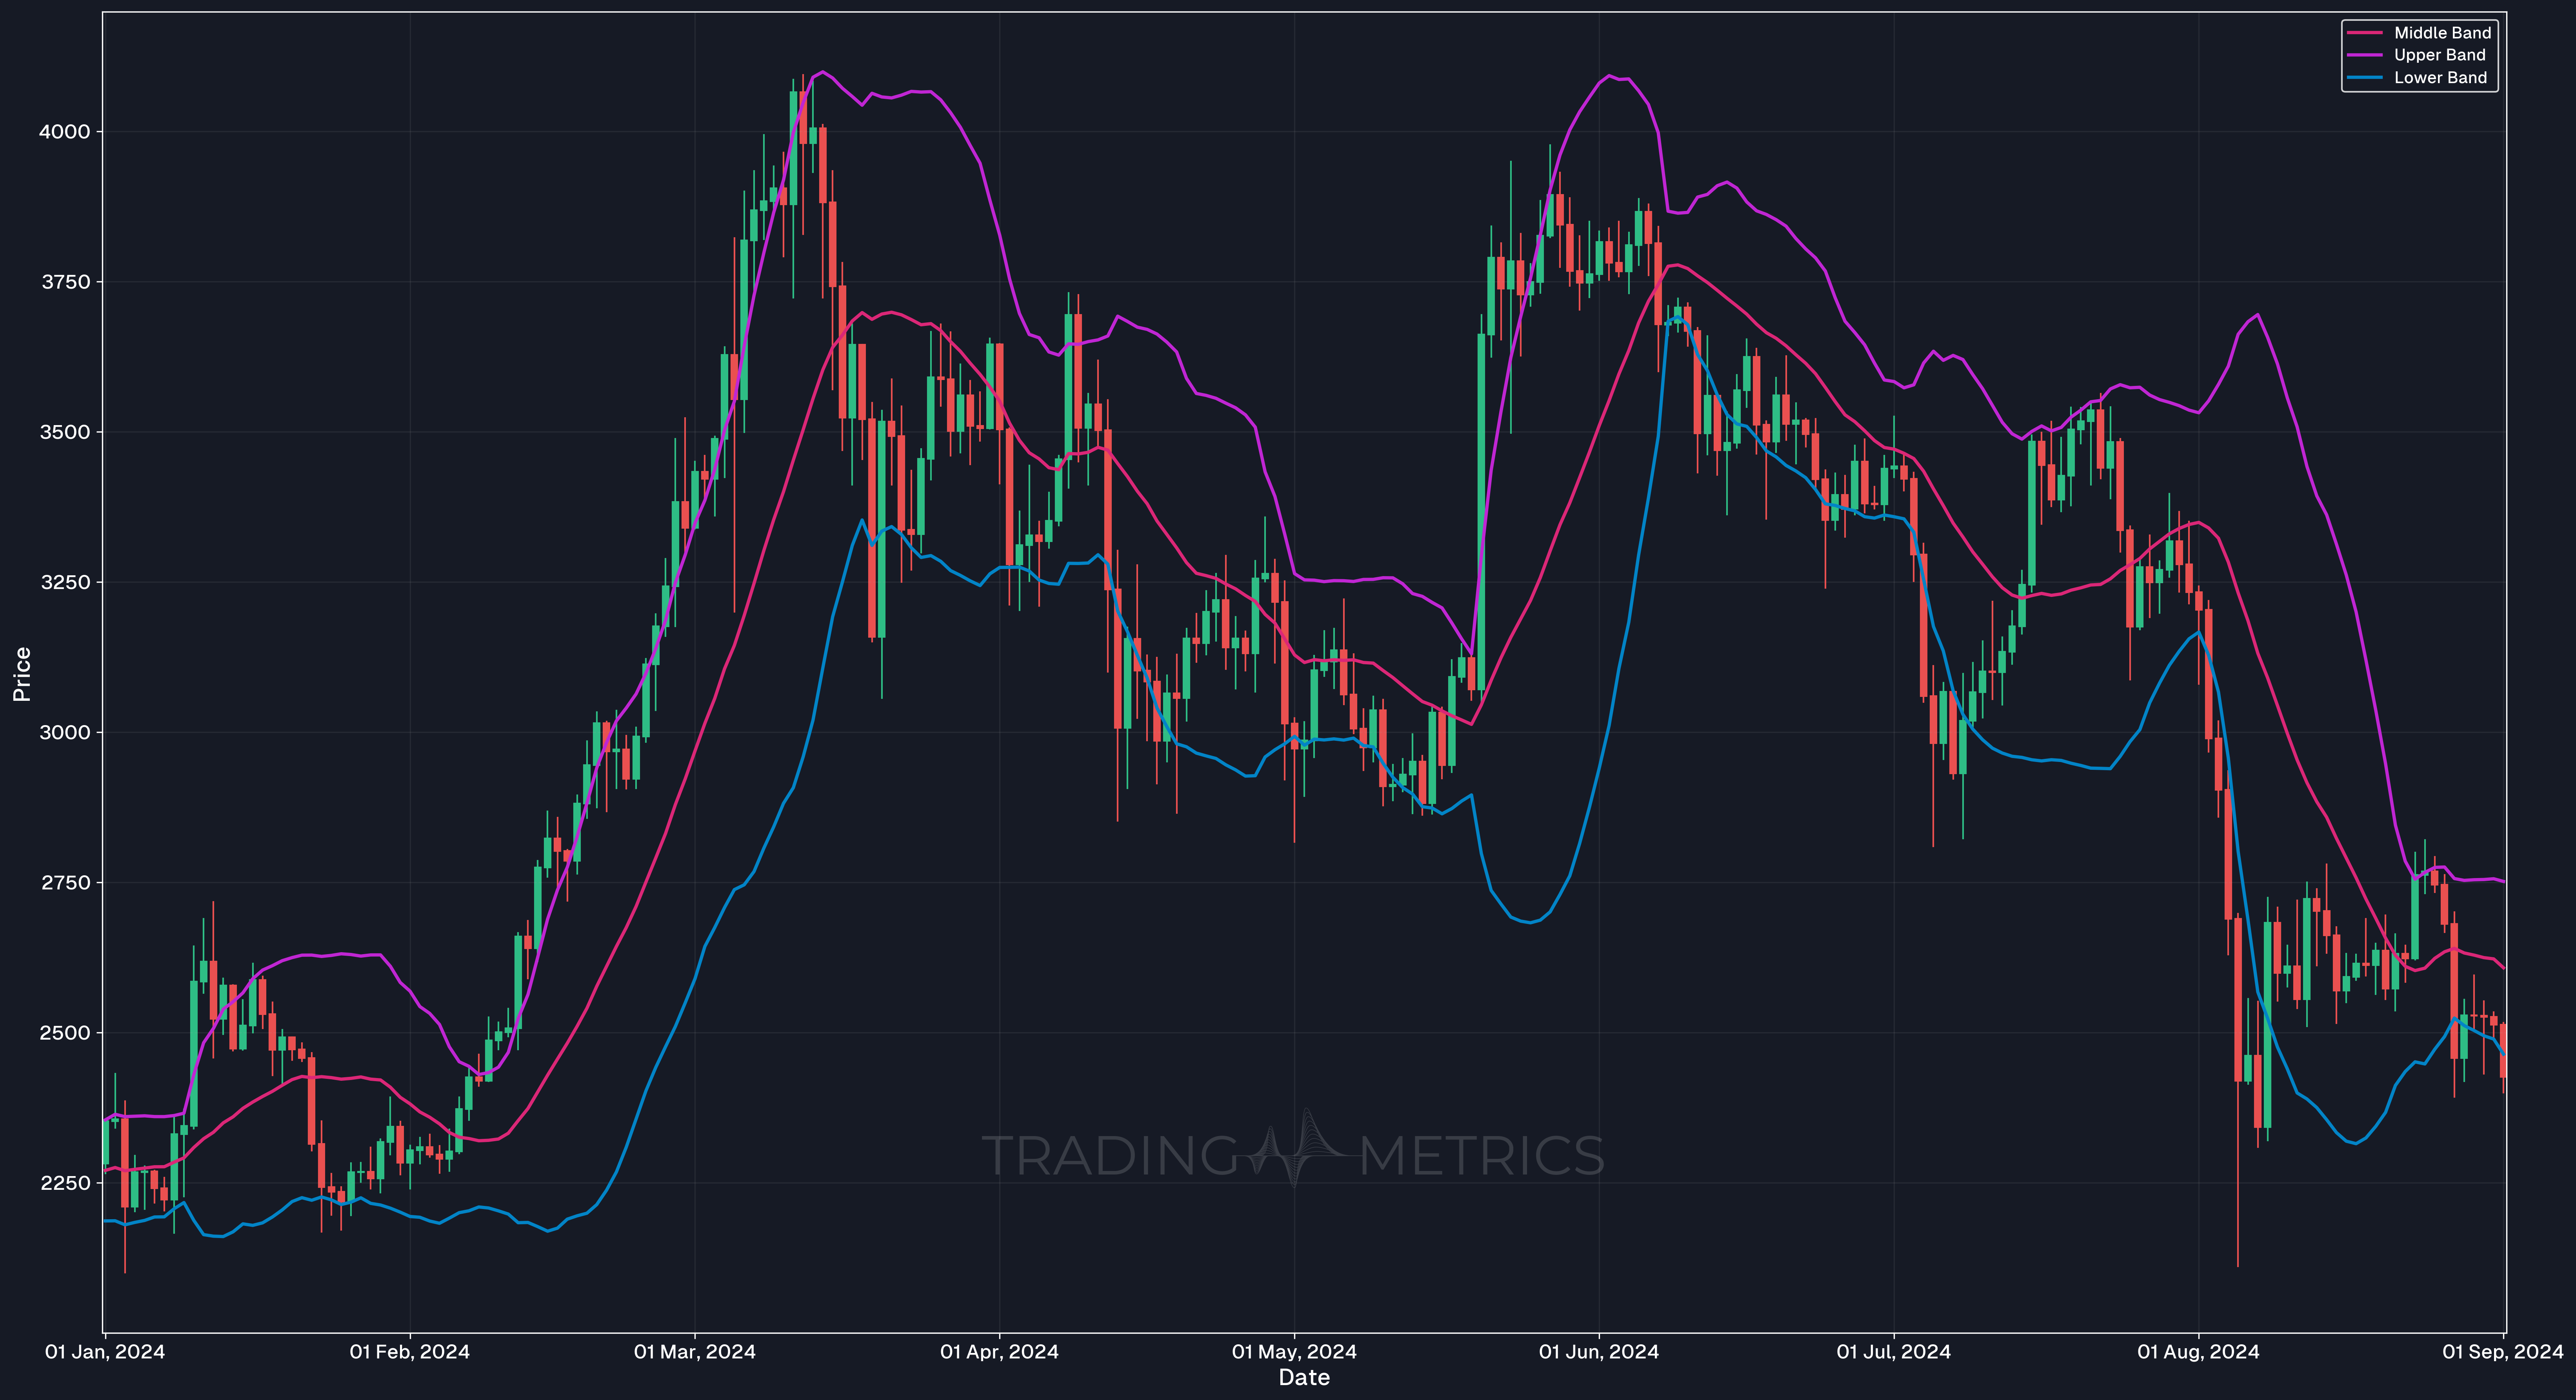Image resolution: width=2576 pixels, height=1400 pixels.
Task: Click the 01 Sep, 2024 date label
Action: click(2503, 1352)
